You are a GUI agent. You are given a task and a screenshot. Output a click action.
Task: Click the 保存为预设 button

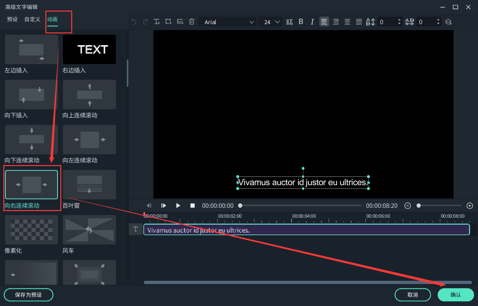28,295
